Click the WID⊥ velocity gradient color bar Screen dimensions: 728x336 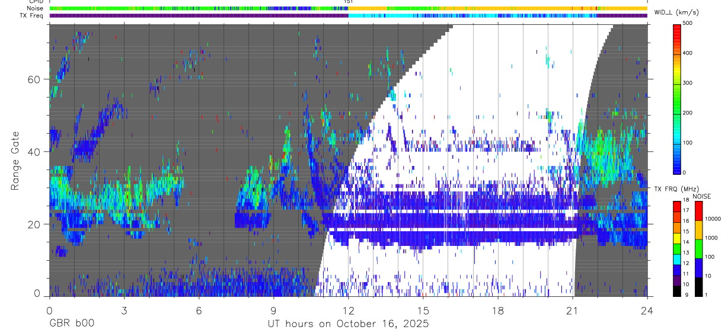pyautogui.click(x=677, y=98)
